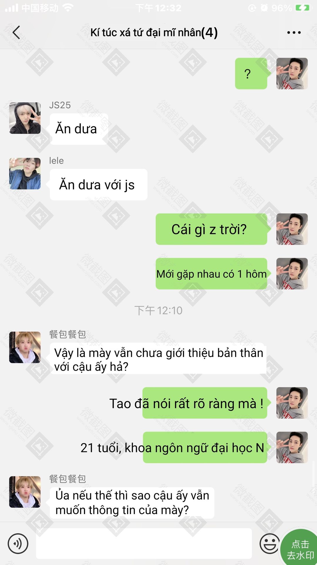
Task: Tap own avatar beside question mark message
Action: pos(292,74)
